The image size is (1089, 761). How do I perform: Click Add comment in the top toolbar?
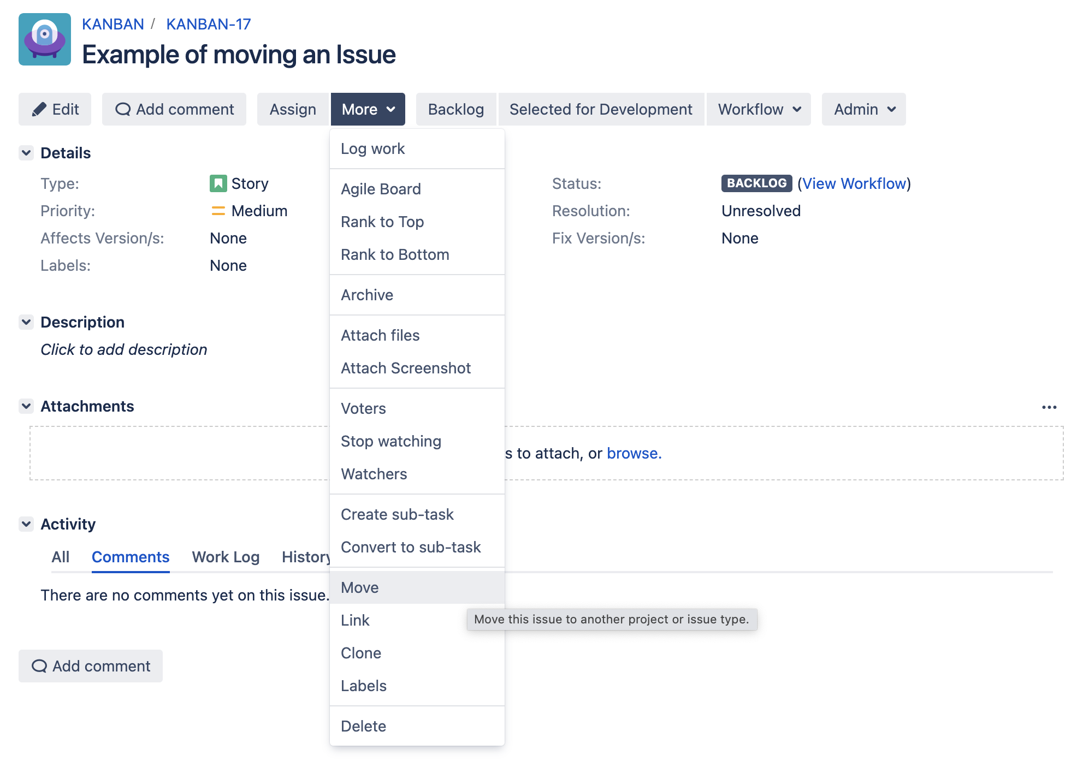(x=174, y=109)
